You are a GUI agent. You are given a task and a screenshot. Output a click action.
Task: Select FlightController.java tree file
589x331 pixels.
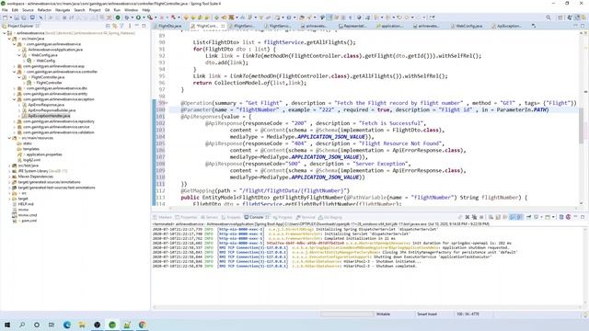point(48,77)
